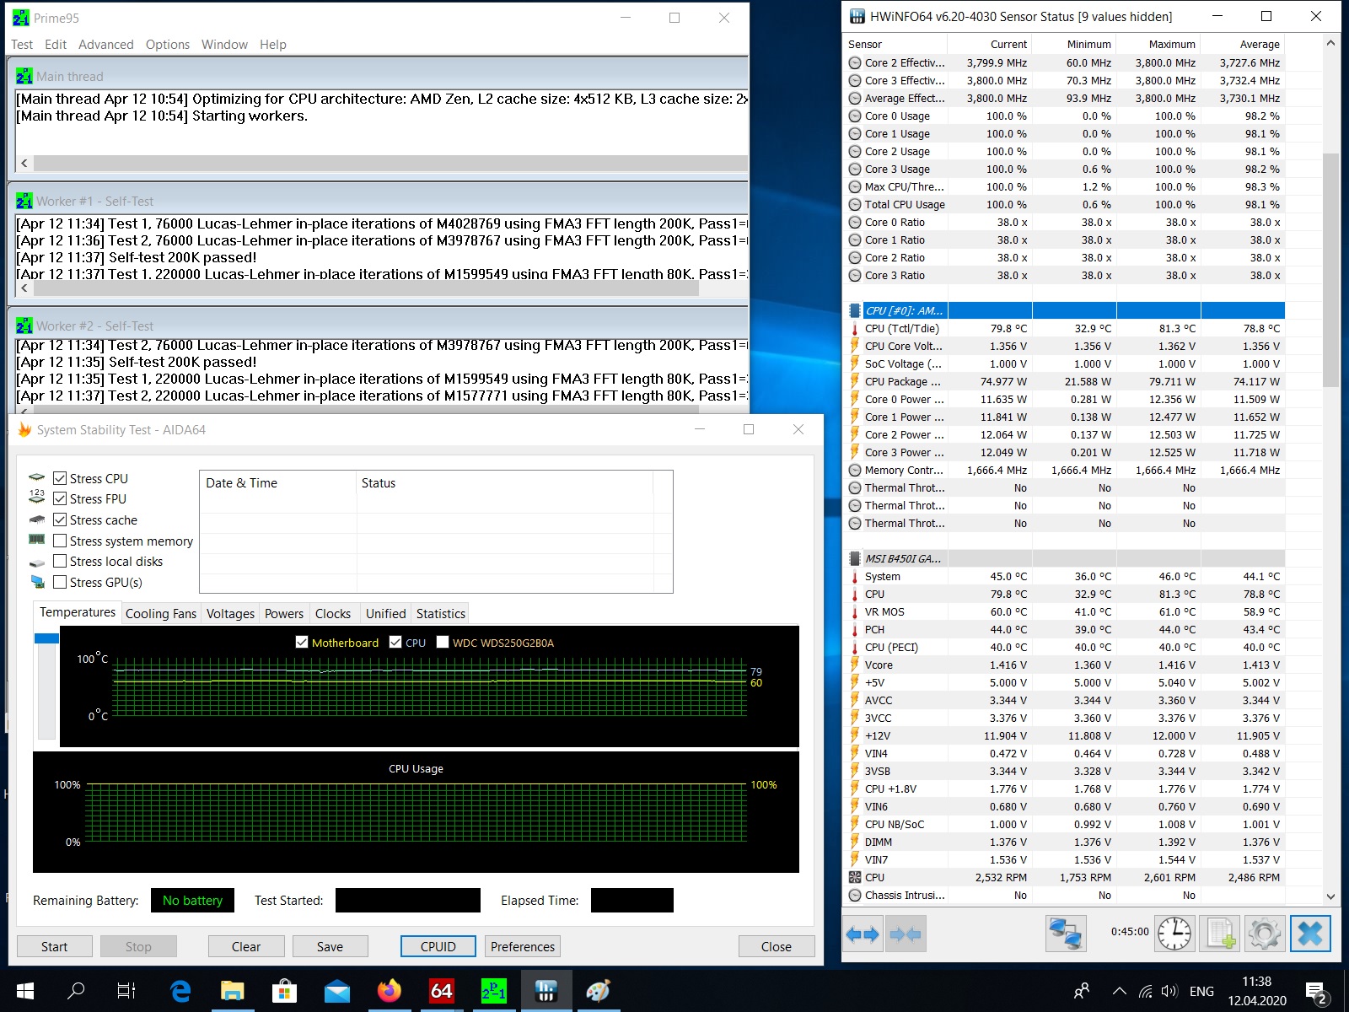Click the Worker #1 Self-Test window icon
Screen dimensions: 1349x1012
24,202
